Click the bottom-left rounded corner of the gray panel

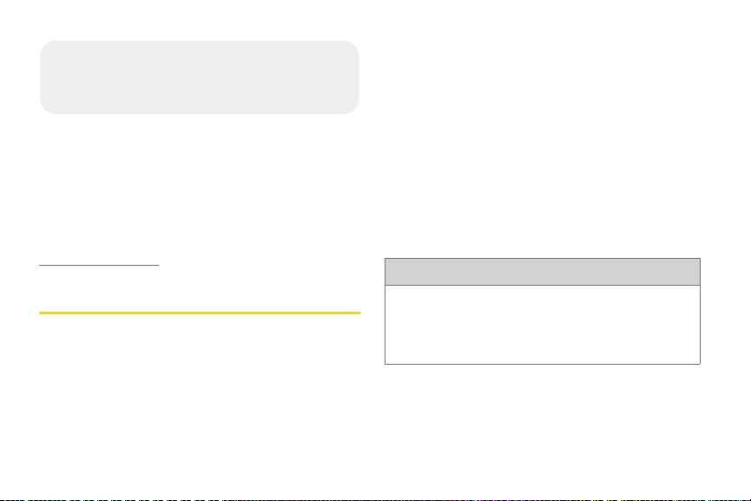tap(47, 107)
